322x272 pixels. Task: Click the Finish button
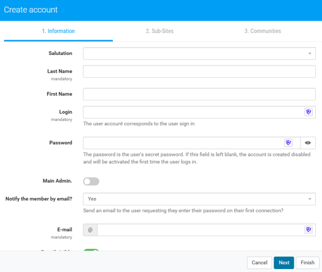(307, 263)
